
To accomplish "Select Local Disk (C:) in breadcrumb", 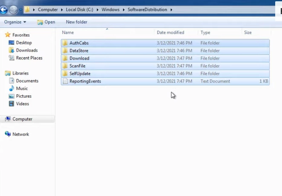I will [x=80, y=9].
